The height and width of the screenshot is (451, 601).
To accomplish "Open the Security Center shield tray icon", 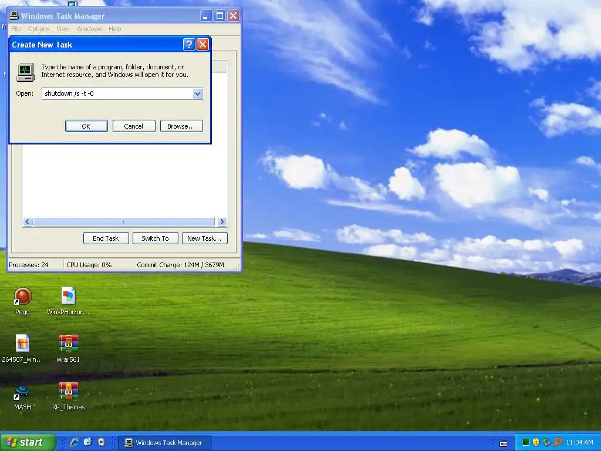I will coord(536,442).
